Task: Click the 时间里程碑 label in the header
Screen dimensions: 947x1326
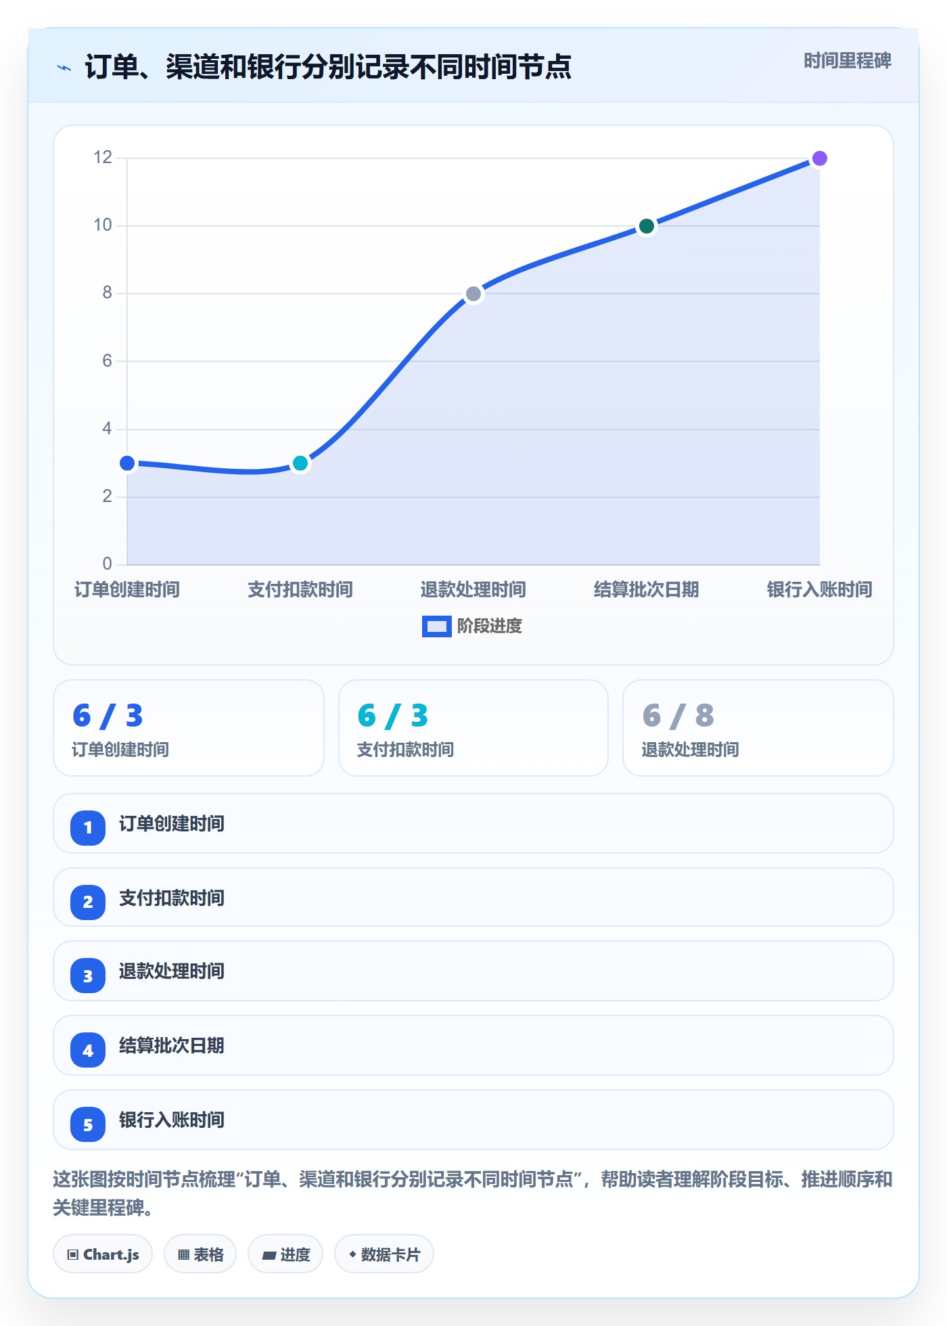Action: click(848, 61)
